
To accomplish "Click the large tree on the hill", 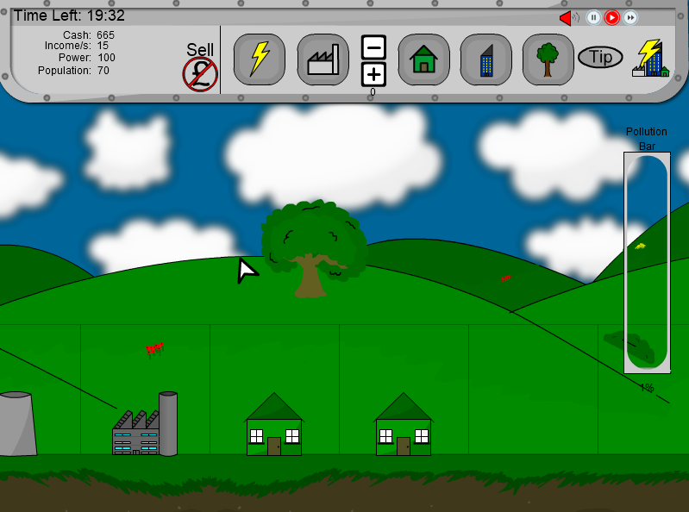I will (312, 246).
